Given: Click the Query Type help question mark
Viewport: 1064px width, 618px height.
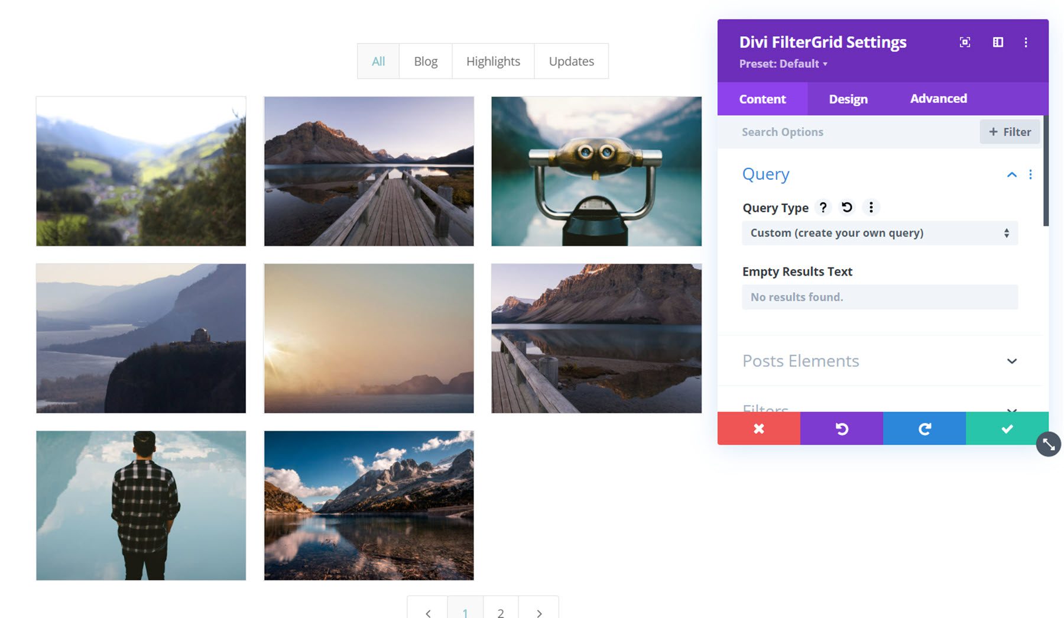Looking at the screenshot, I should pyautogui.click(x=823, y=208).
